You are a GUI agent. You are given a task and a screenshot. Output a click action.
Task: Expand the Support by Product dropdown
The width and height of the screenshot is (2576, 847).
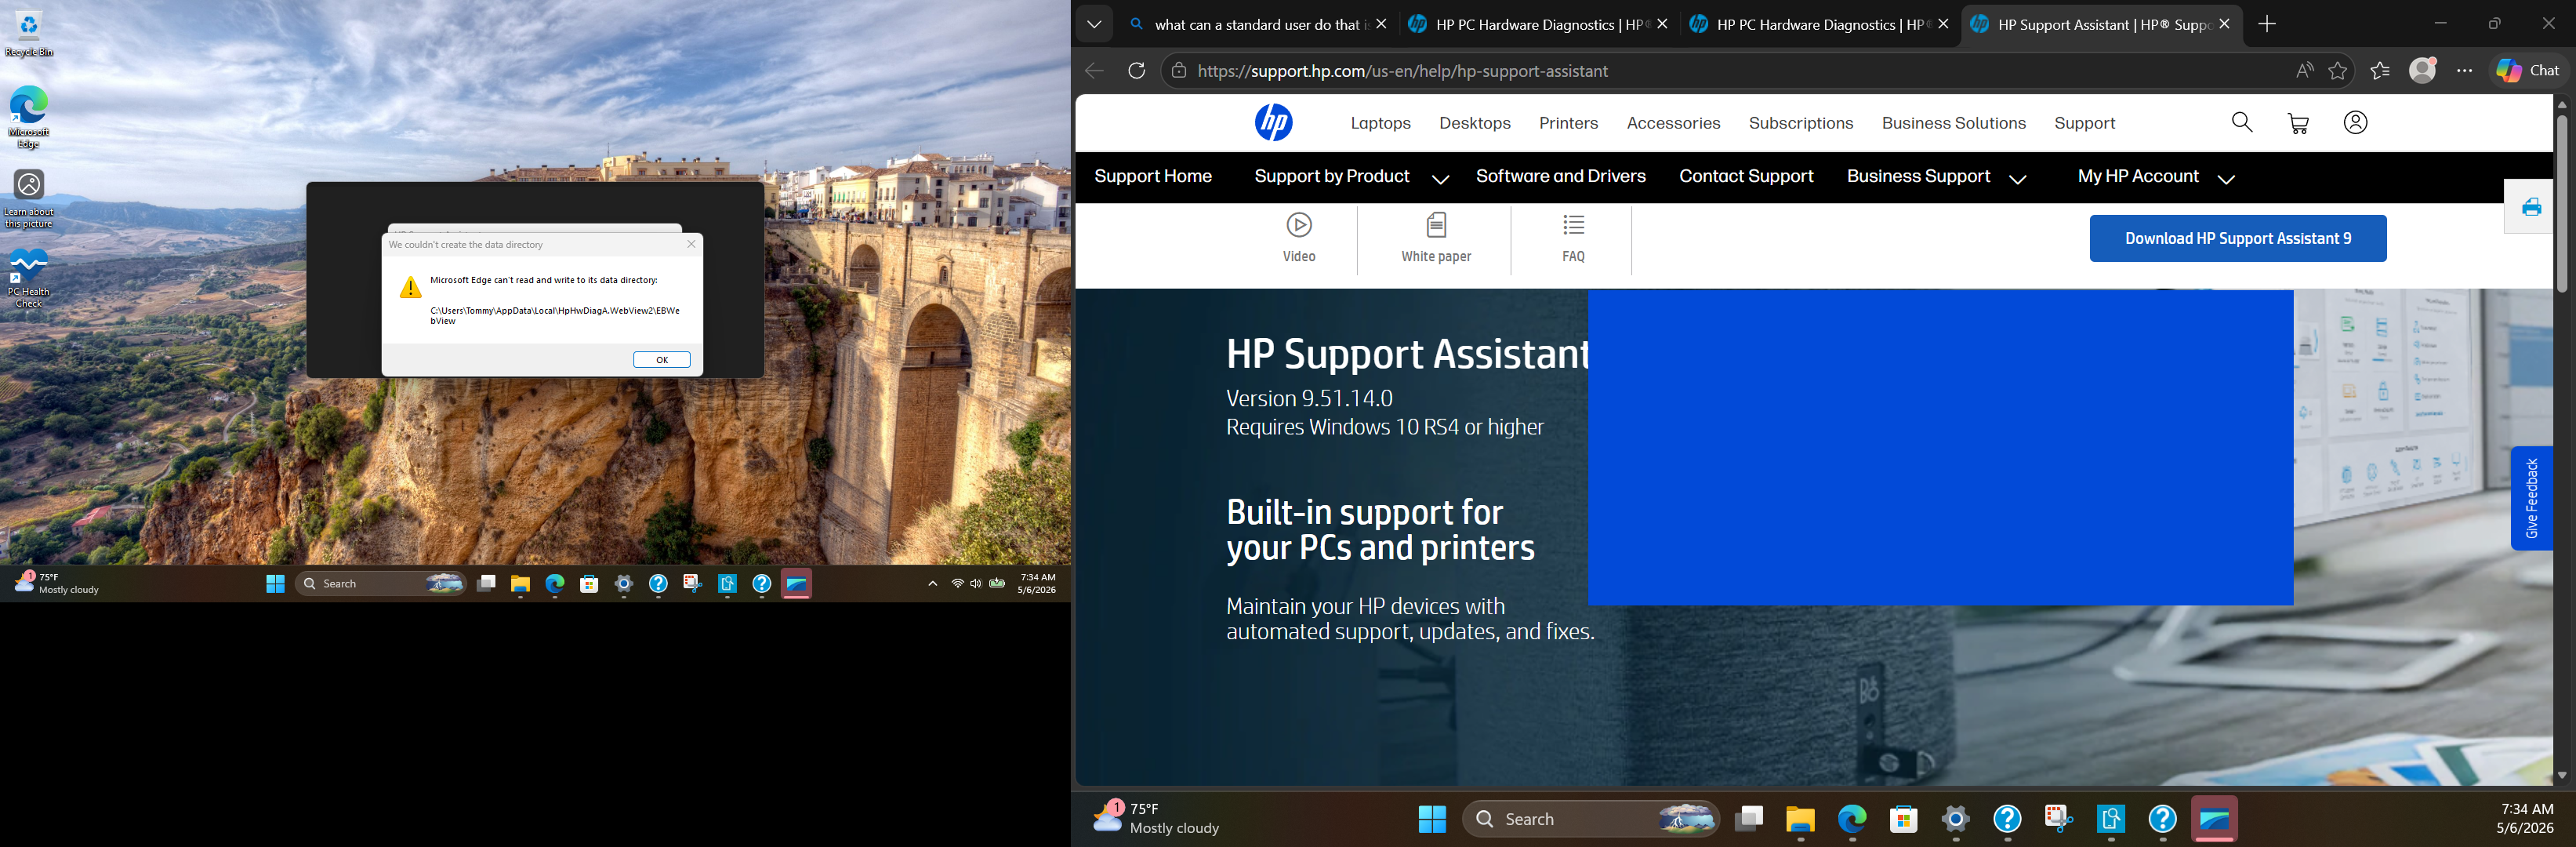point(1440,179)
